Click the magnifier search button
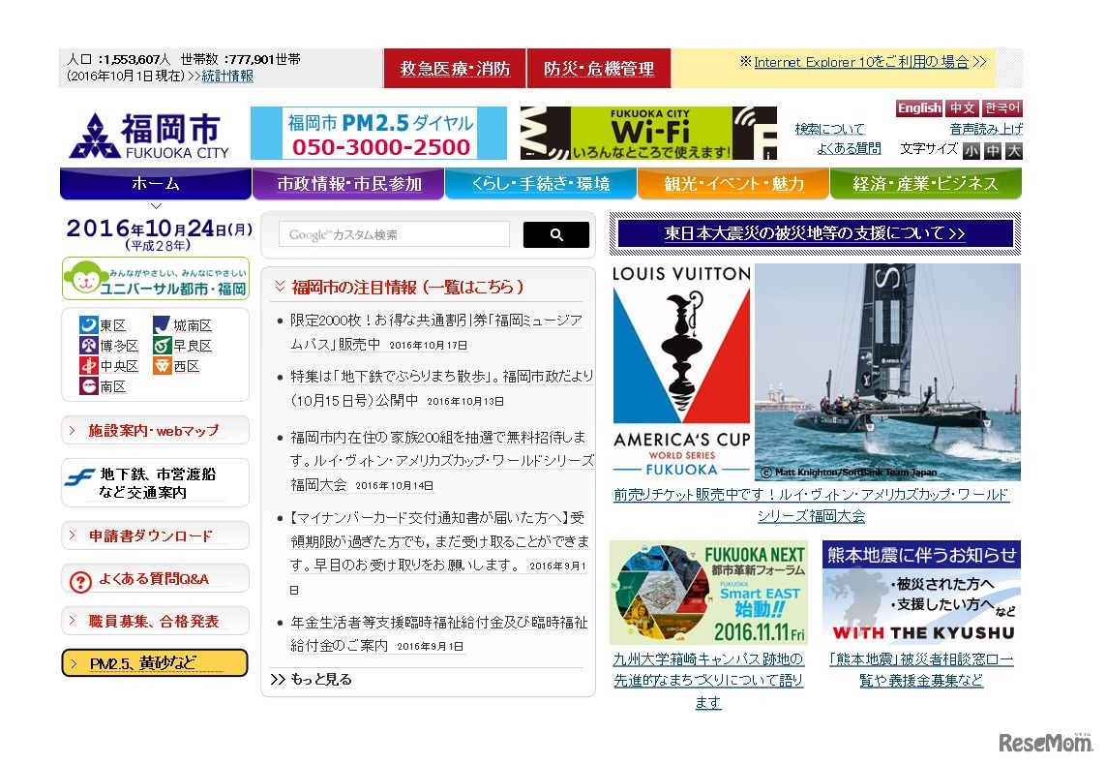Viewport: 1106px width, 765px height. 555,235
